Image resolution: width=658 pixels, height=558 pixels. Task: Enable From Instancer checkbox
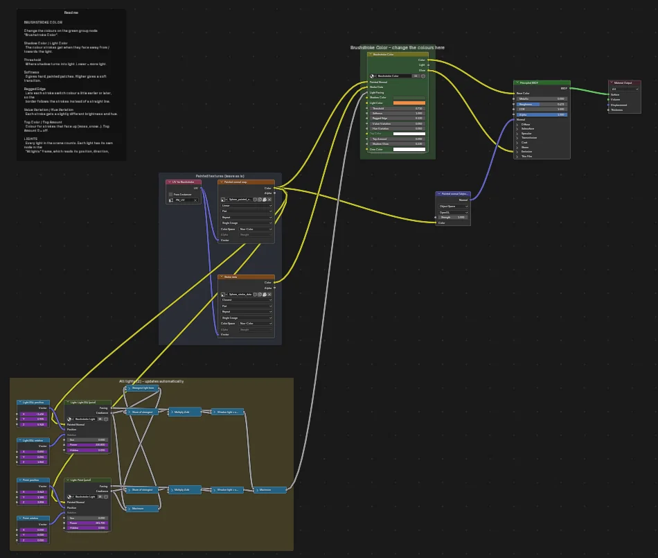171,194
